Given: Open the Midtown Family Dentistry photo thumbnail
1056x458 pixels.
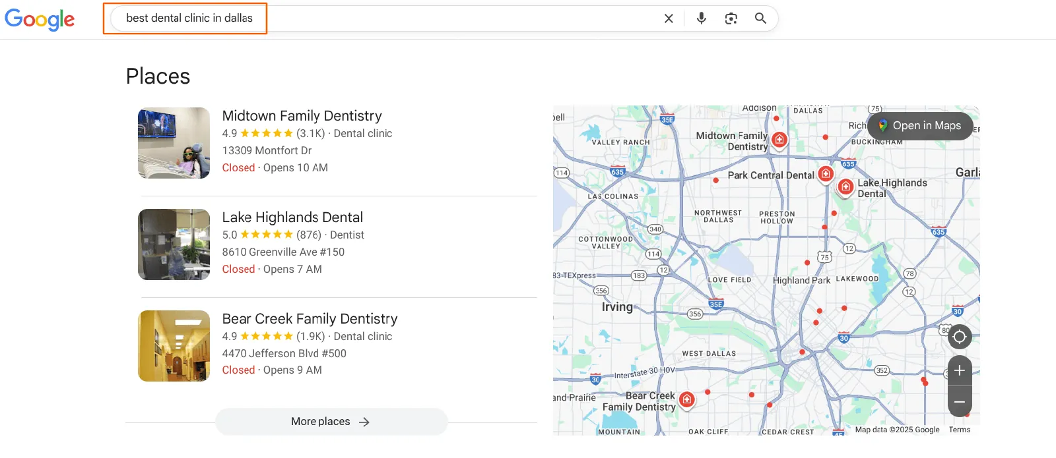Looking at the screenshot, I should point(174,143).
